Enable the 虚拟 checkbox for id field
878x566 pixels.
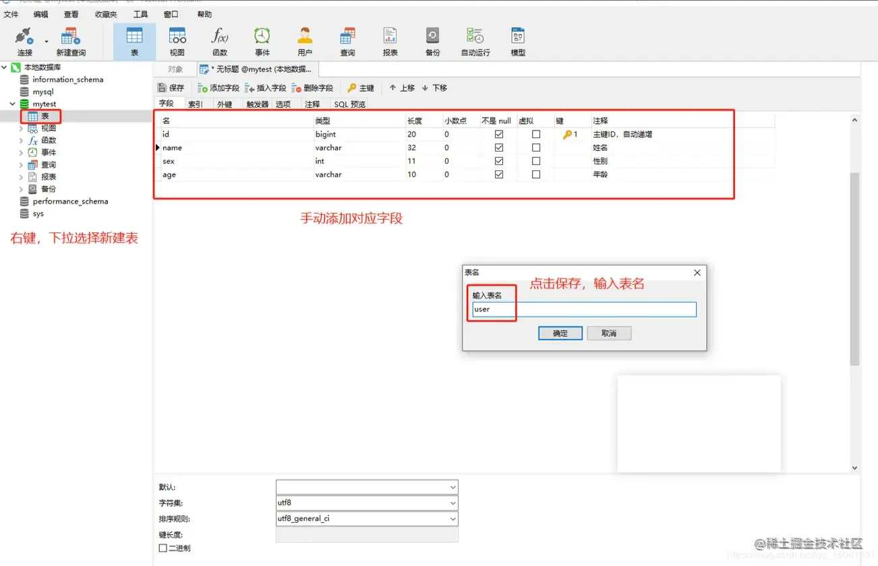[x=536, y=133]
